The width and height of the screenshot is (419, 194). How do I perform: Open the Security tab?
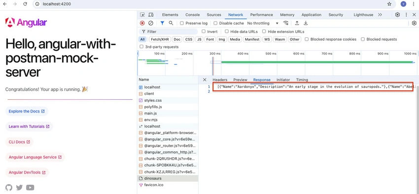(336, 15)
